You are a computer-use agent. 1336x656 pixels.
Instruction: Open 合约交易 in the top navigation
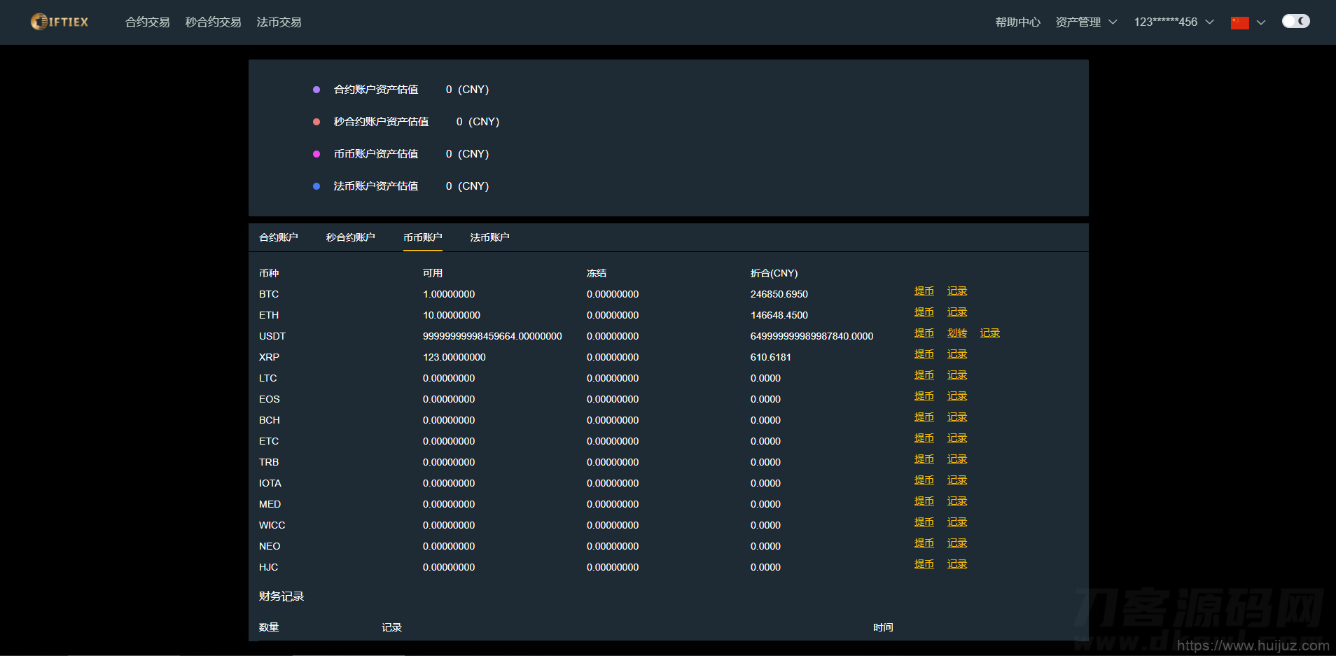coord(147,22)
